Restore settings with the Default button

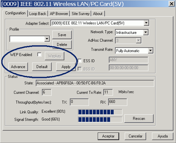click(x=42, y=67)
